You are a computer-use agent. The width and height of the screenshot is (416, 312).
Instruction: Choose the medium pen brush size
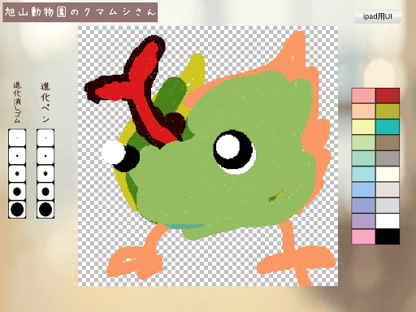click(x=45, y=174)
